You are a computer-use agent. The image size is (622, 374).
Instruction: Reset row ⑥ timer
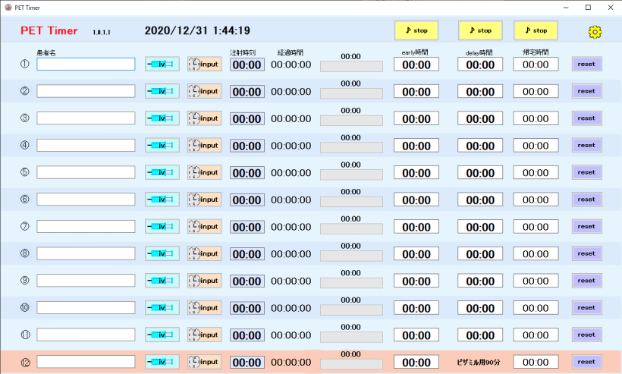(586, 199)
